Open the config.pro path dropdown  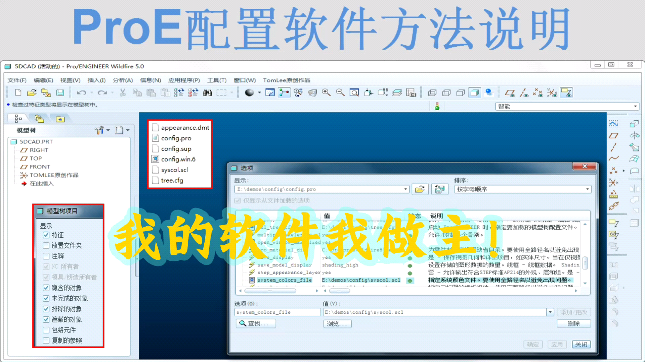click(x=405, y=189)
